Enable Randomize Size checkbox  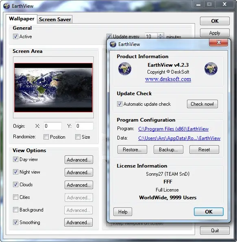click(78, 137)
